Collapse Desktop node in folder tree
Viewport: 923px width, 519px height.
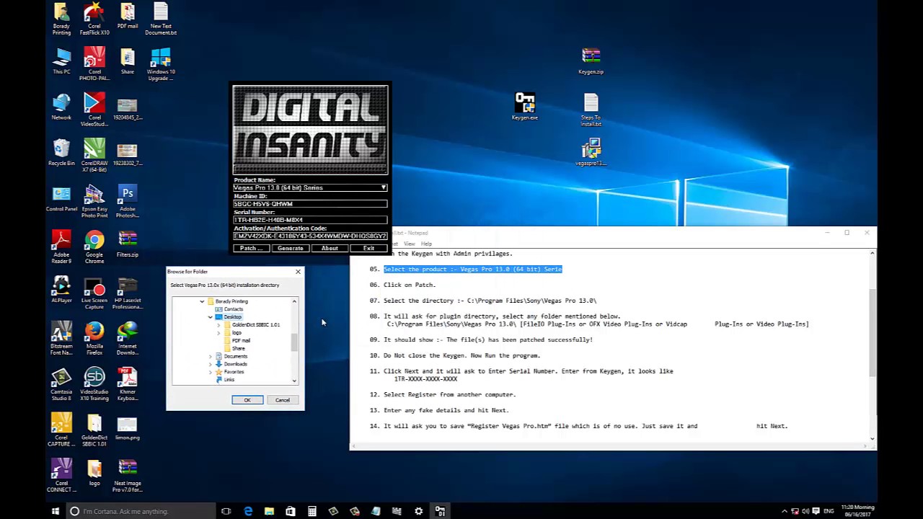pos(211,317)
